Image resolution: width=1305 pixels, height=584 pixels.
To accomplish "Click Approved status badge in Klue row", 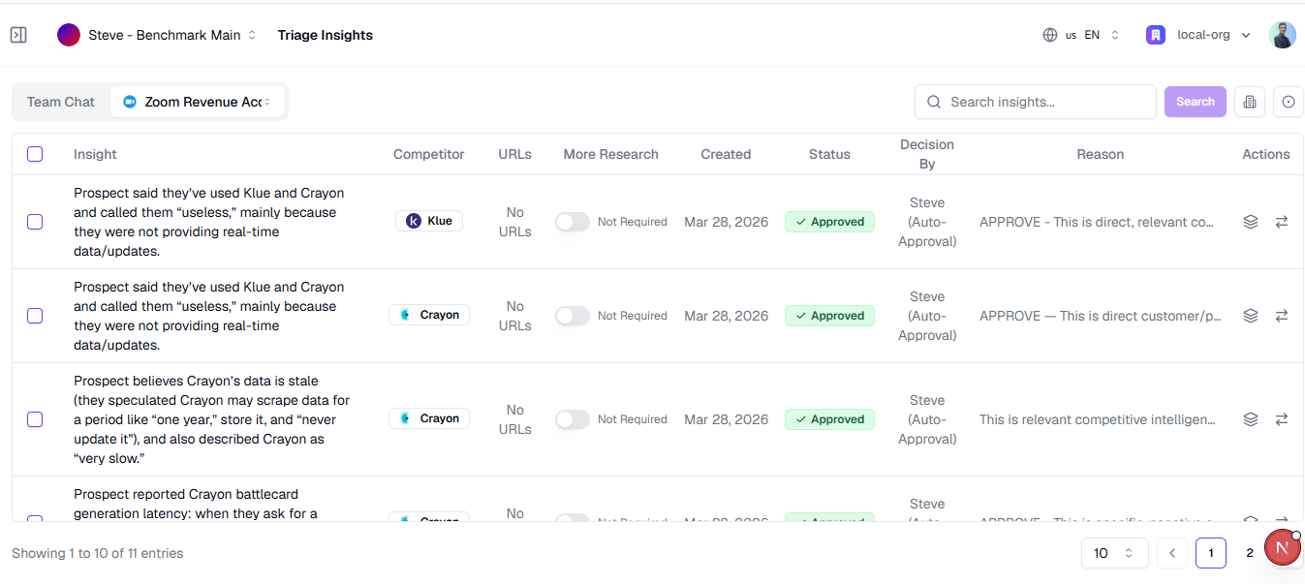I will pyautogui.click(x=829, y=222).
